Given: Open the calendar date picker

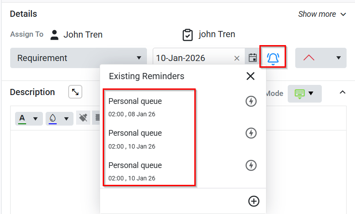Looking at the screenshot, I should click(253, 58).
